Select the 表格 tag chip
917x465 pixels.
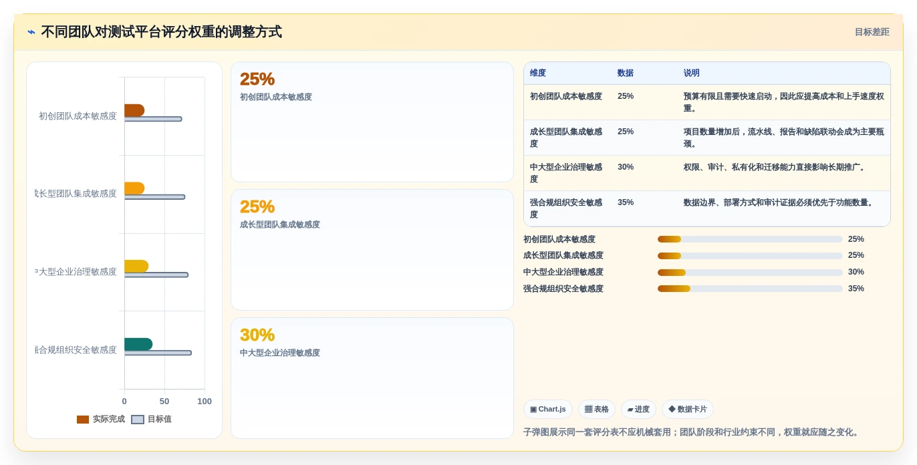(x=597, y=410)
